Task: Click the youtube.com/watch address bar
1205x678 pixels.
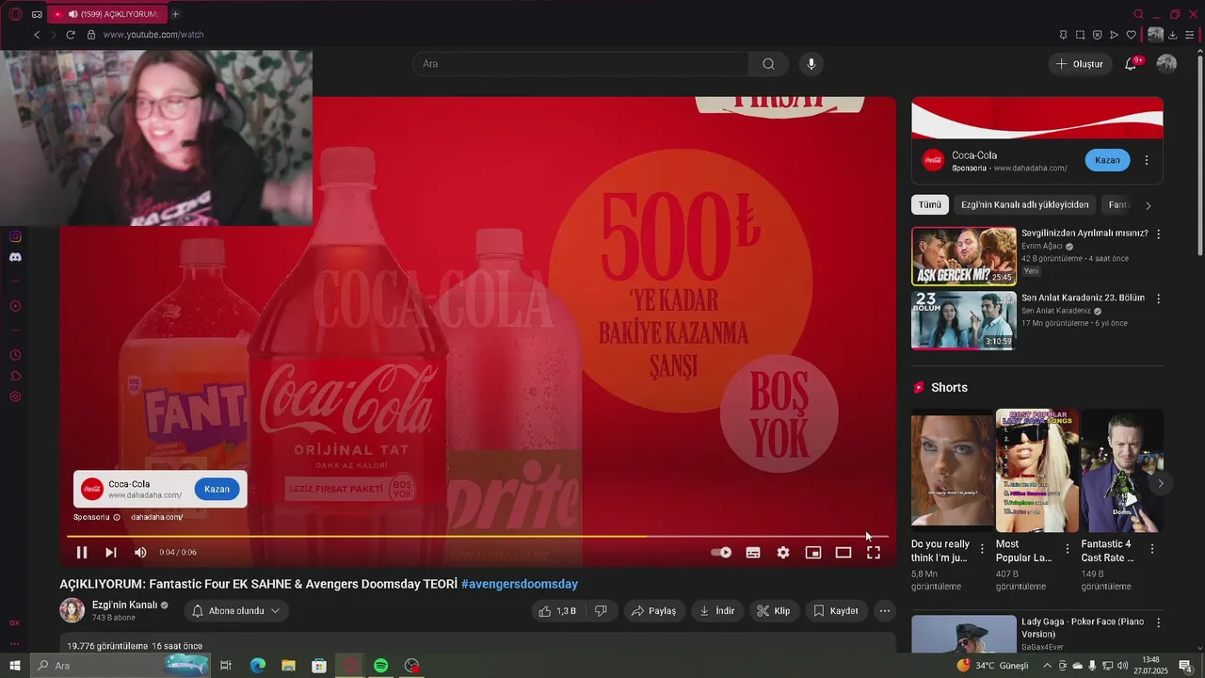Action: pyautogui.click(x=153, y=35)
